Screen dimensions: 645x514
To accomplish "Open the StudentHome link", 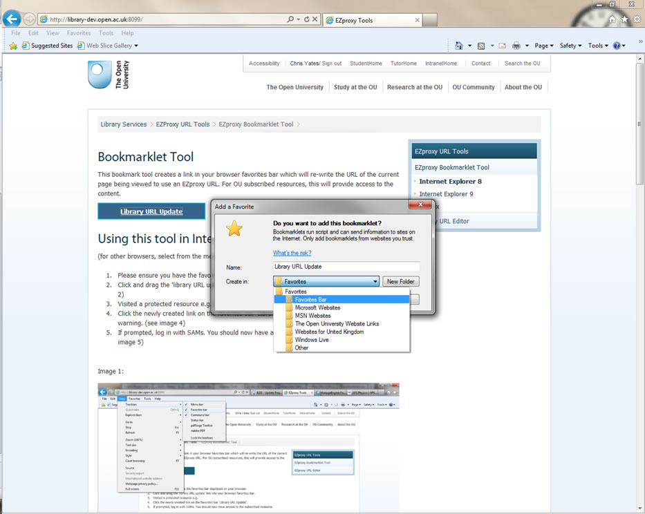I will [x=366, y=64].
